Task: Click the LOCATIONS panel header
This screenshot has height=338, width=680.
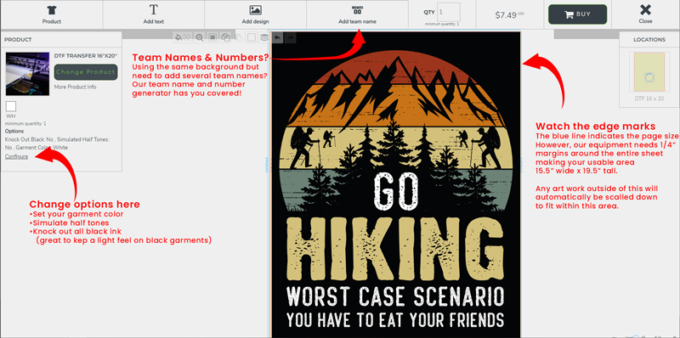Action: pyautogui.click(x=649, y=39)
